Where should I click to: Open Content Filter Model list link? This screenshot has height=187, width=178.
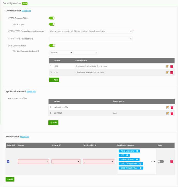[26, 11]
